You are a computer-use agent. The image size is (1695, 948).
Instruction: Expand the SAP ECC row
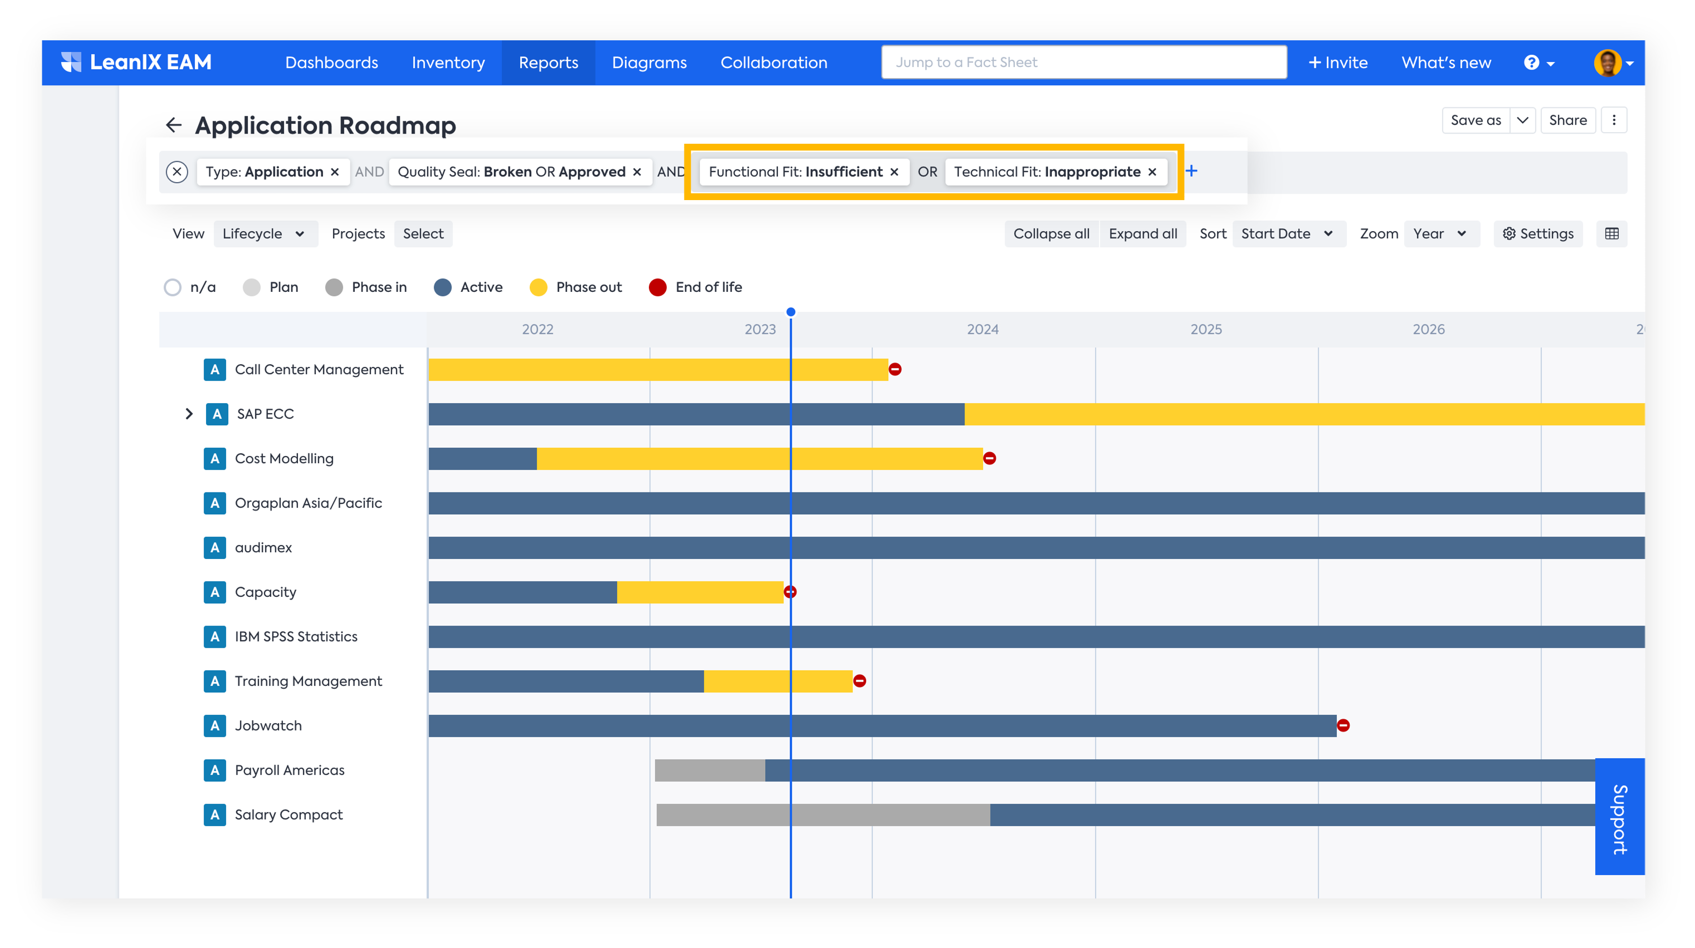pos(189,414)
